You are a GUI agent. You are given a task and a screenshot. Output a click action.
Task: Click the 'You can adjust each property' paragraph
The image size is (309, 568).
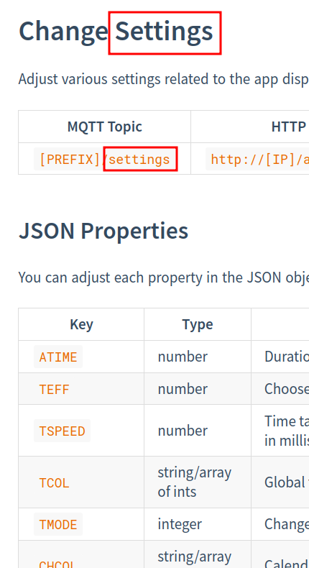(x=164, y=277)
